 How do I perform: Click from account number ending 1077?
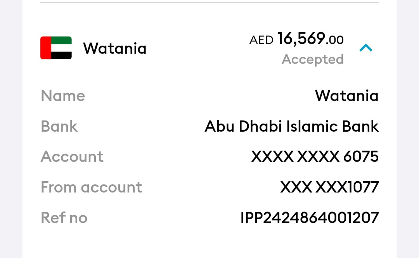click(x=329, y=187)
